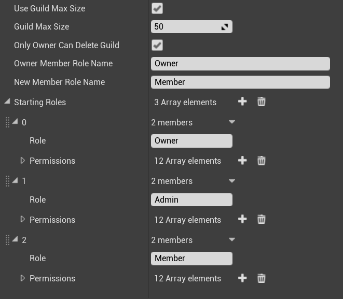This screenshot has width=343, height=299.
Task: Click the drag handle of element 1
Action: (7, 181)
